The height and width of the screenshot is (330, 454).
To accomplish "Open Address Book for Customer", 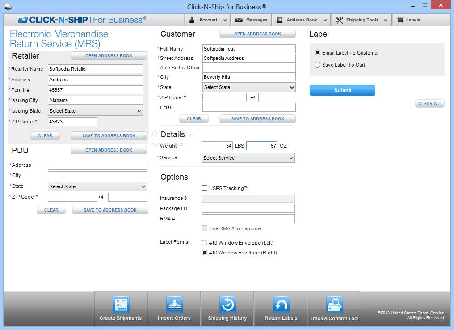I will [258, 34].
